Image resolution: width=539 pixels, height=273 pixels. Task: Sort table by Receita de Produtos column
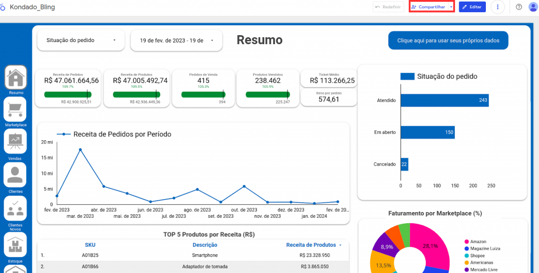click(311, 245)
